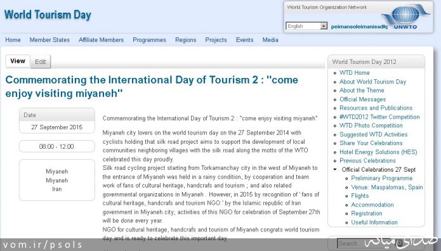Open the Useful Information link
Screen dimensions: 441x251
tap(374, 222)
